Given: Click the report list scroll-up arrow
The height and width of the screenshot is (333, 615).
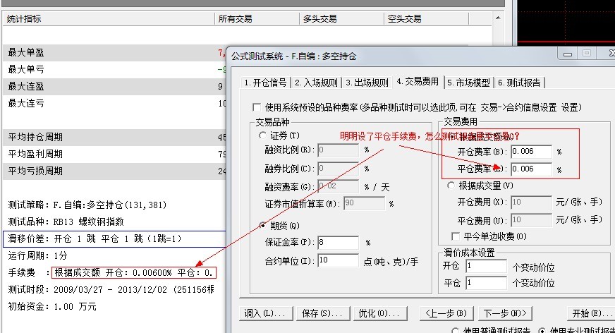Looking at the screenshot, I should [x=498, y=18].
